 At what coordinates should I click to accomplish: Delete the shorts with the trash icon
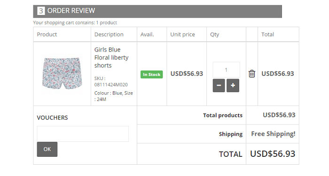[252, 73]
